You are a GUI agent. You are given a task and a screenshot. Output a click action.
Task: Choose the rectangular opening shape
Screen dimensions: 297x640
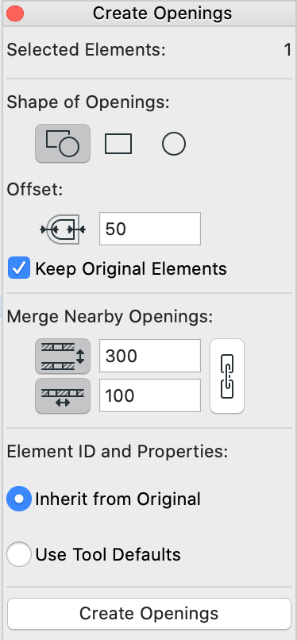[118, 144]
